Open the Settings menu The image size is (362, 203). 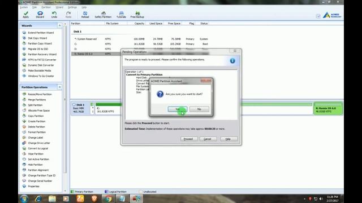(72, 7)
